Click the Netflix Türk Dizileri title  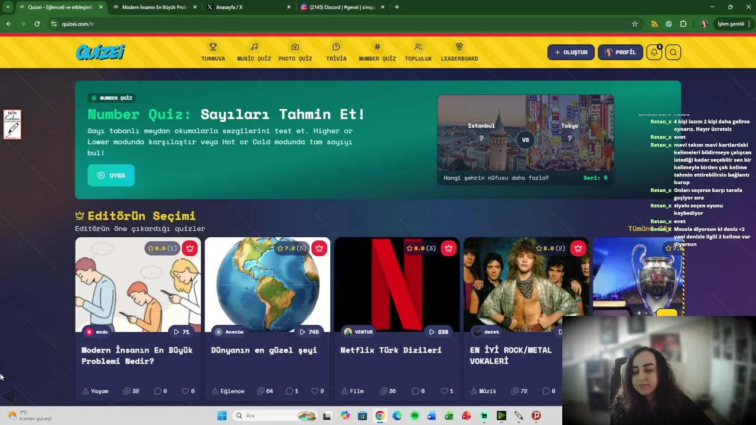coord(391,350)
